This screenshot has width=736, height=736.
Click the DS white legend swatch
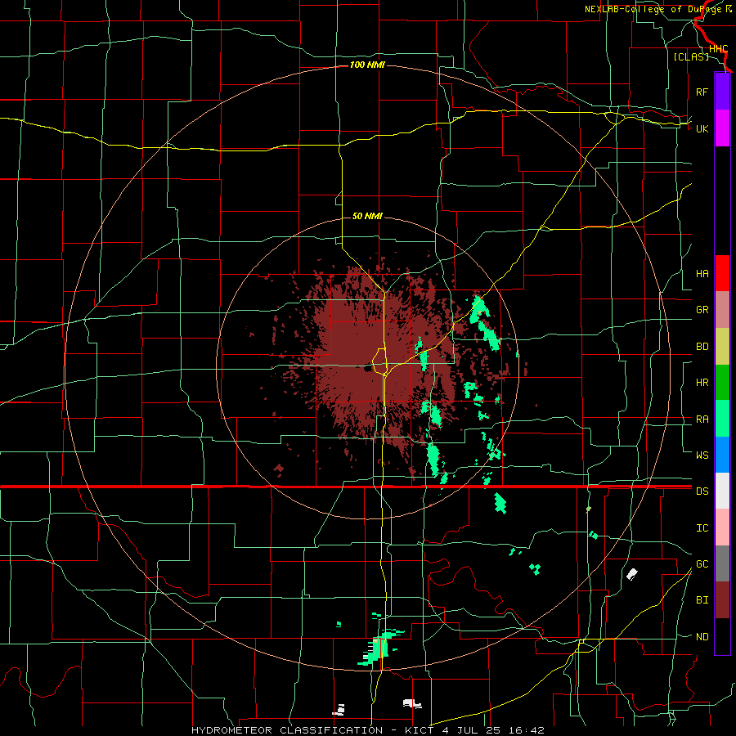pos(722,491)
